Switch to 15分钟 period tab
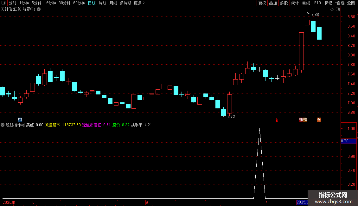 click(50, 3)
